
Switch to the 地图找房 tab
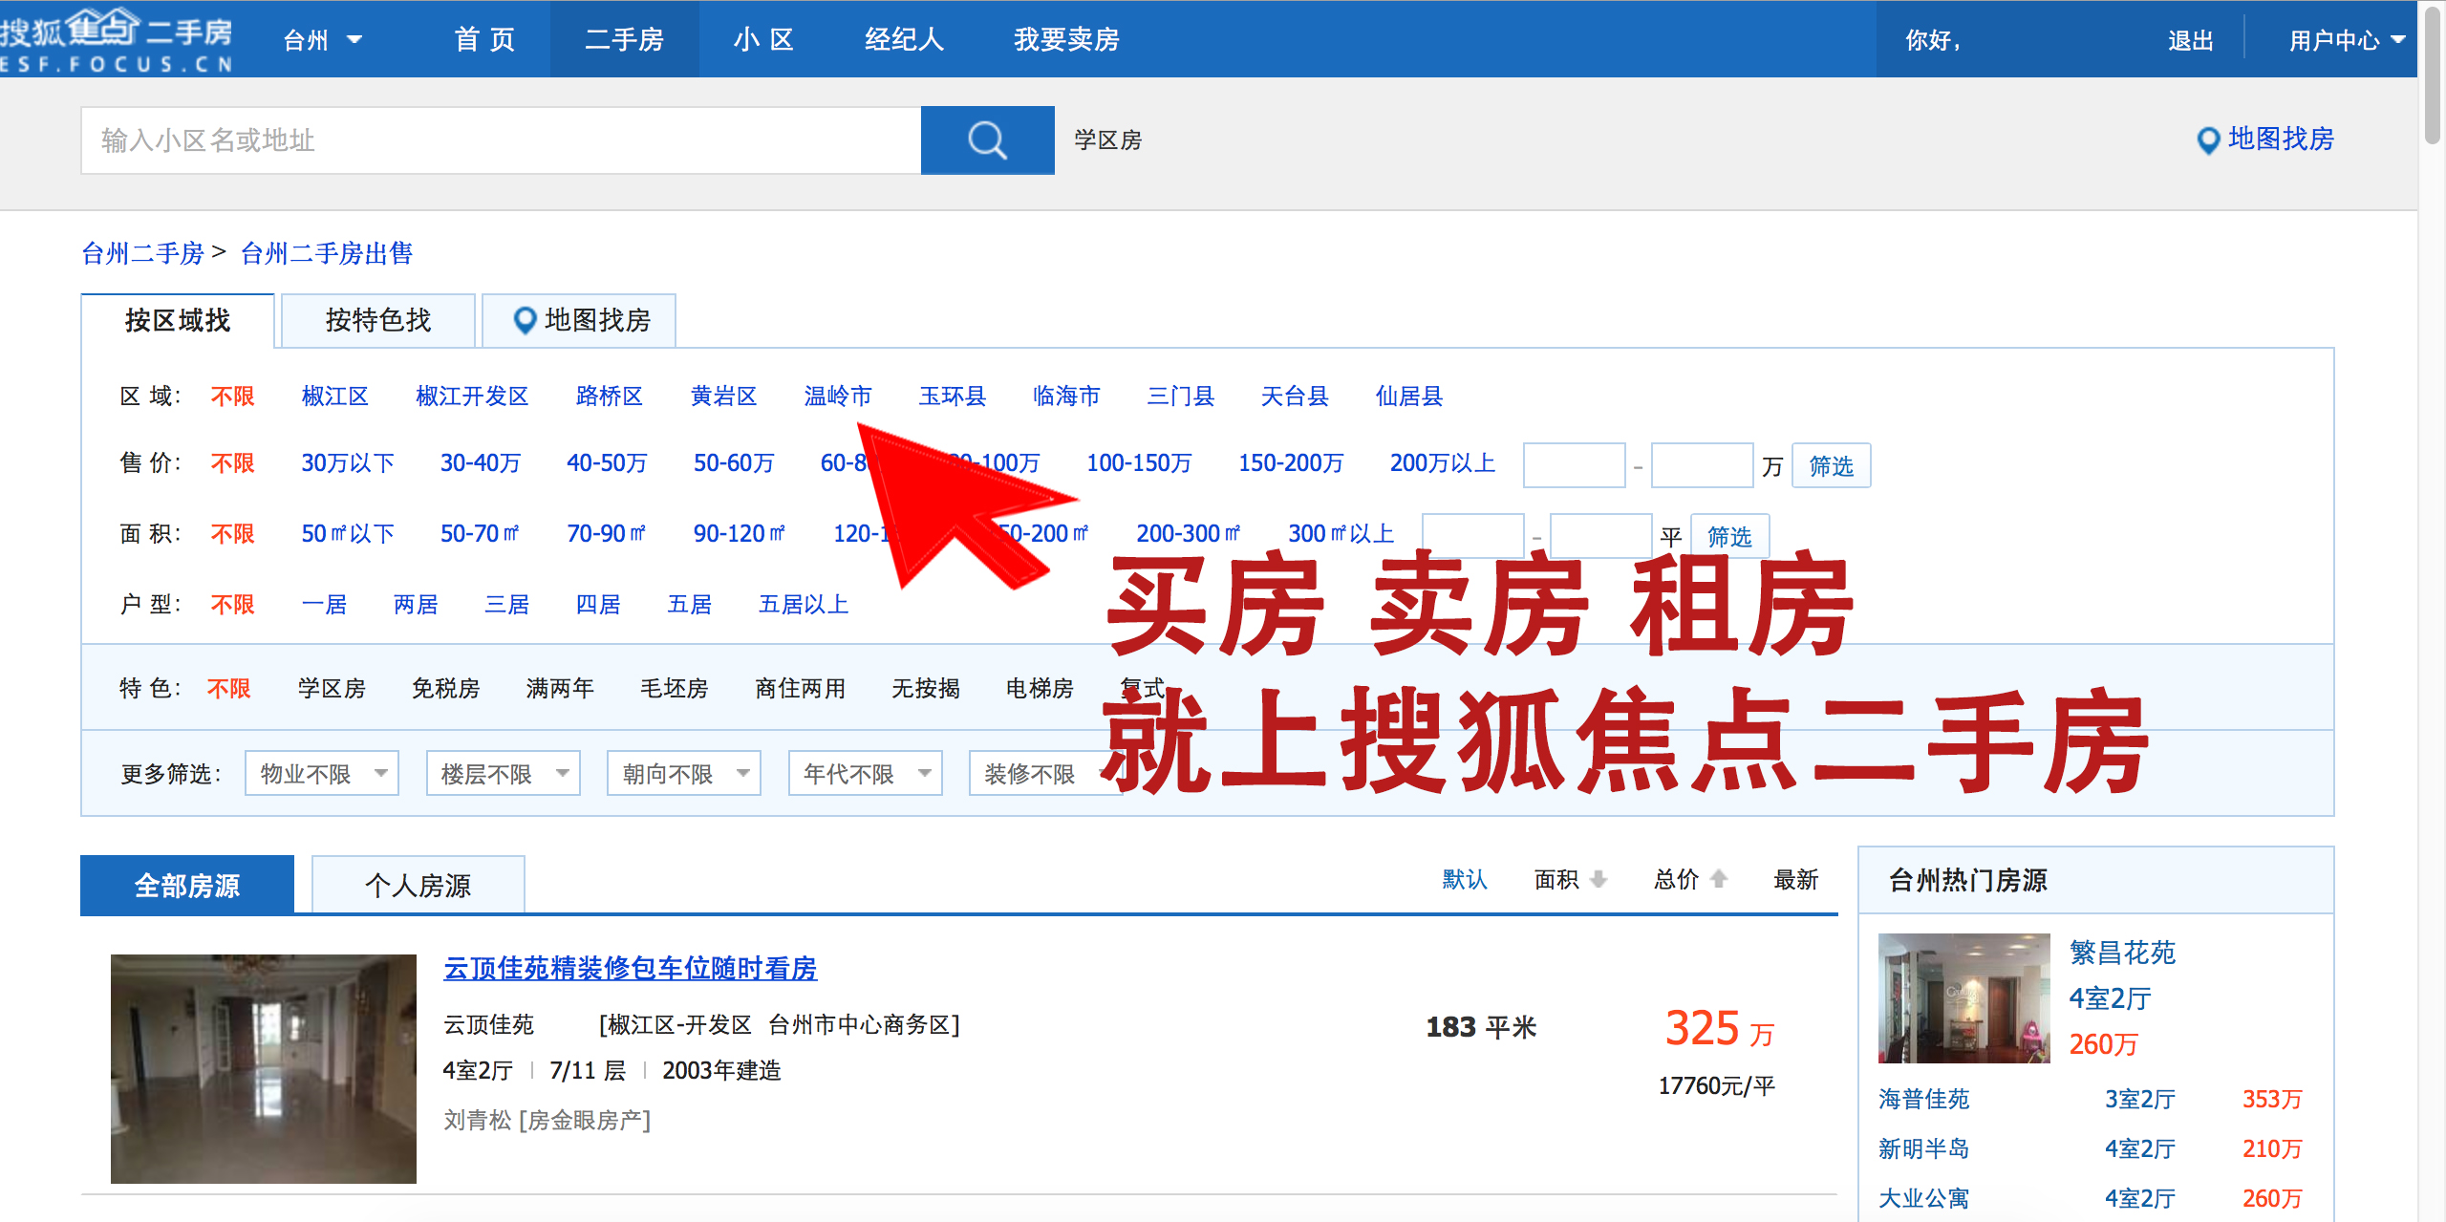(580, 320)
